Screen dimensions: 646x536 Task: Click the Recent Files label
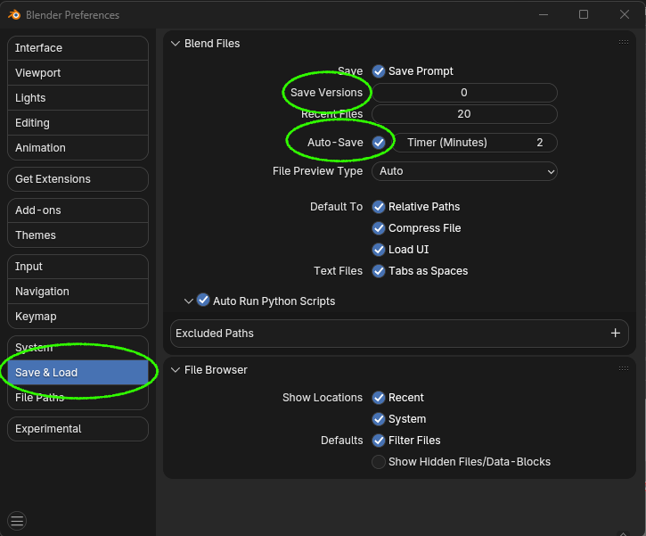331,114
